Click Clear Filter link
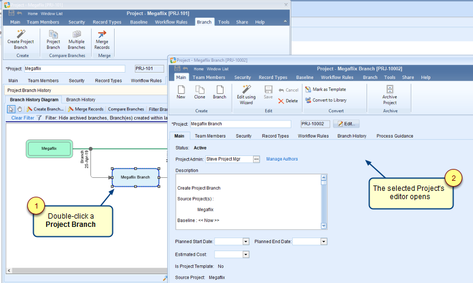 pos(22,118)
